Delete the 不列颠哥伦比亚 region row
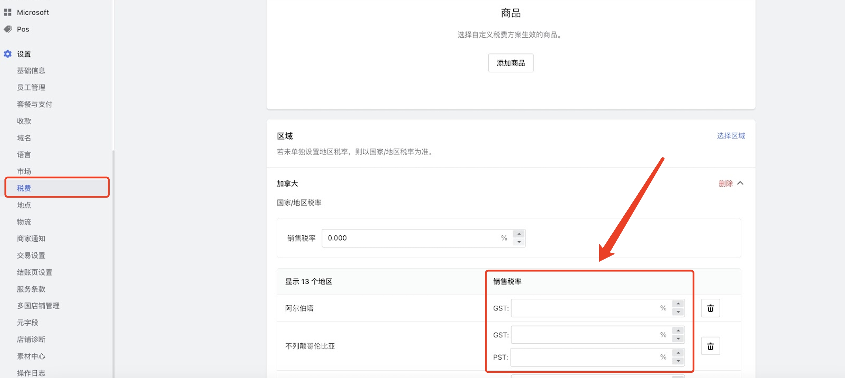Viewport: 845px width, 378px height. [710, 346]
